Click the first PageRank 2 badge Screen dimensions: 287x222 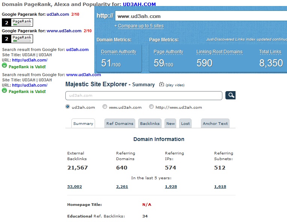tap(17, 22)
